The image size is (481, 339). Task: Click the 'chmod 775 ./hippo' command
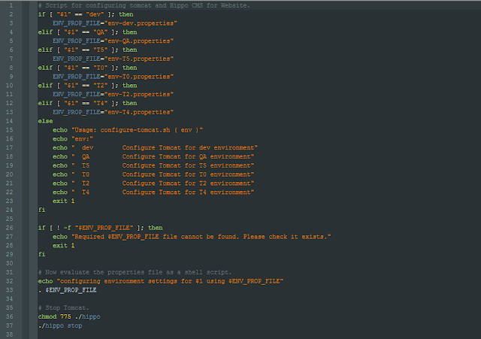click(x=69, y=316)
